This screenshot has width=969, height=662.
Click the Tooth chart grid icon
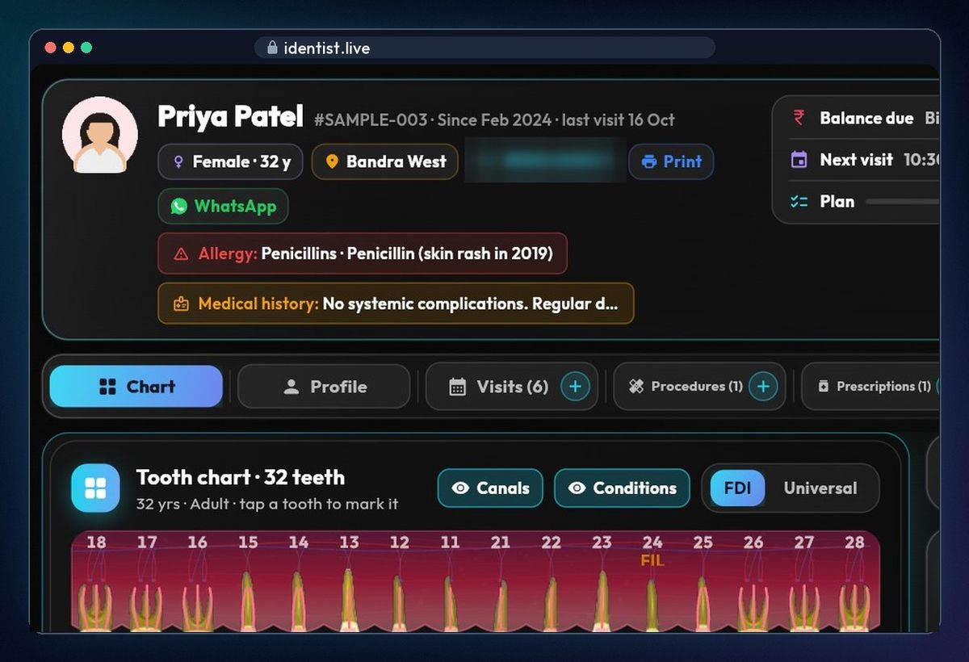pos(95,488)
